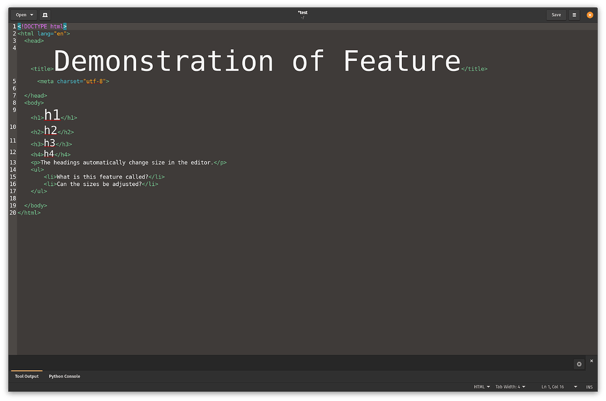Screen dimensions: 606x401
Task: Open the Tab Width: 4 dropdown
Action: click(x=510, y=386)
